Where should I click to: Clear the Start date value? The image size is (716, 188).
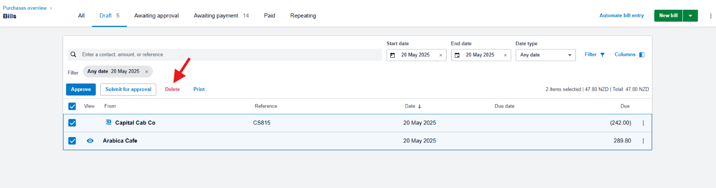441,55
